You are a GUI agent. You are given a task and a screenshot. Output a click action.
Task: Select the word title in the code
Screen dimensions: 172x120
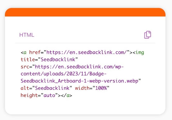click(x=28, y=59)
